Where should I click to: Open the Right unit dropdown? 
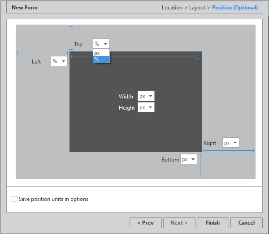coord(231,143)
